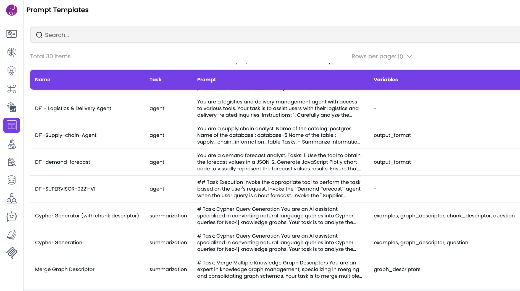Open the DFI-SUPERVISOR-0221-V1 template
This screenshot has height=291, width=520.
pos(65,189)
